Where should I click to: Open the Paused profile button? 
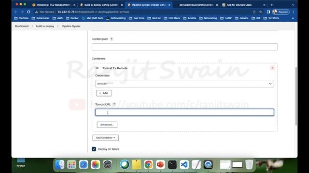click(x=281, y=12)
